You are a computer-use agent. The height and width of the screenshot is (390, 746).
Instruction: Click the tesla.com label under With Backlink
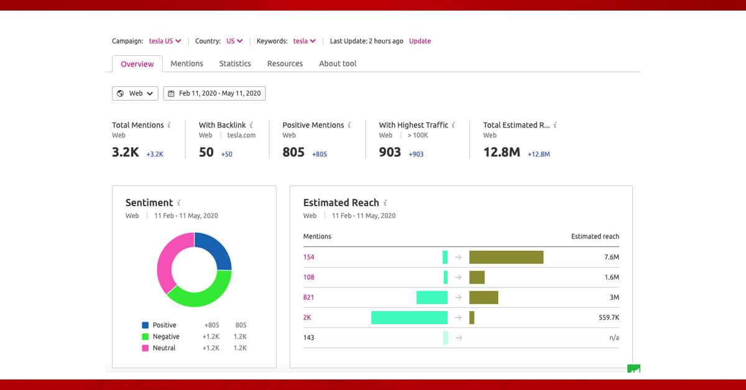tap(241, 135)
